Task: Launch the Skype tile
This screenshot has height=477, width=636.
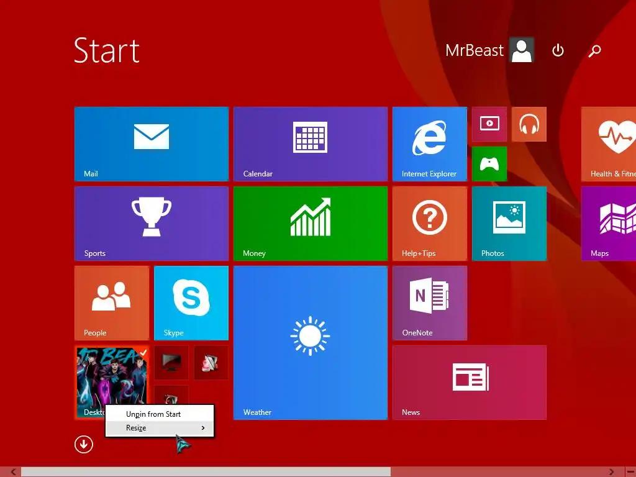Action: [191, 303]
